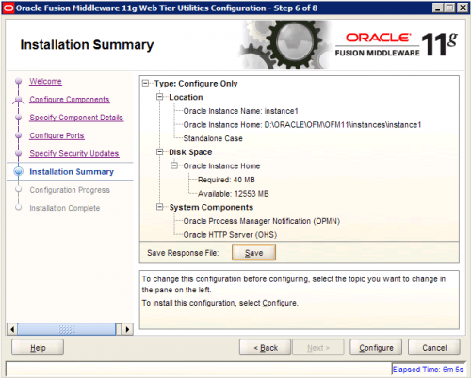Click the Installation Summary active step icon
Image resolution: width=471 pixels, height=378 pixels.
click(x=19, y=171)
